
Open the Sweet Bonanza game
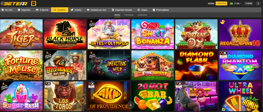coord(153,34)
